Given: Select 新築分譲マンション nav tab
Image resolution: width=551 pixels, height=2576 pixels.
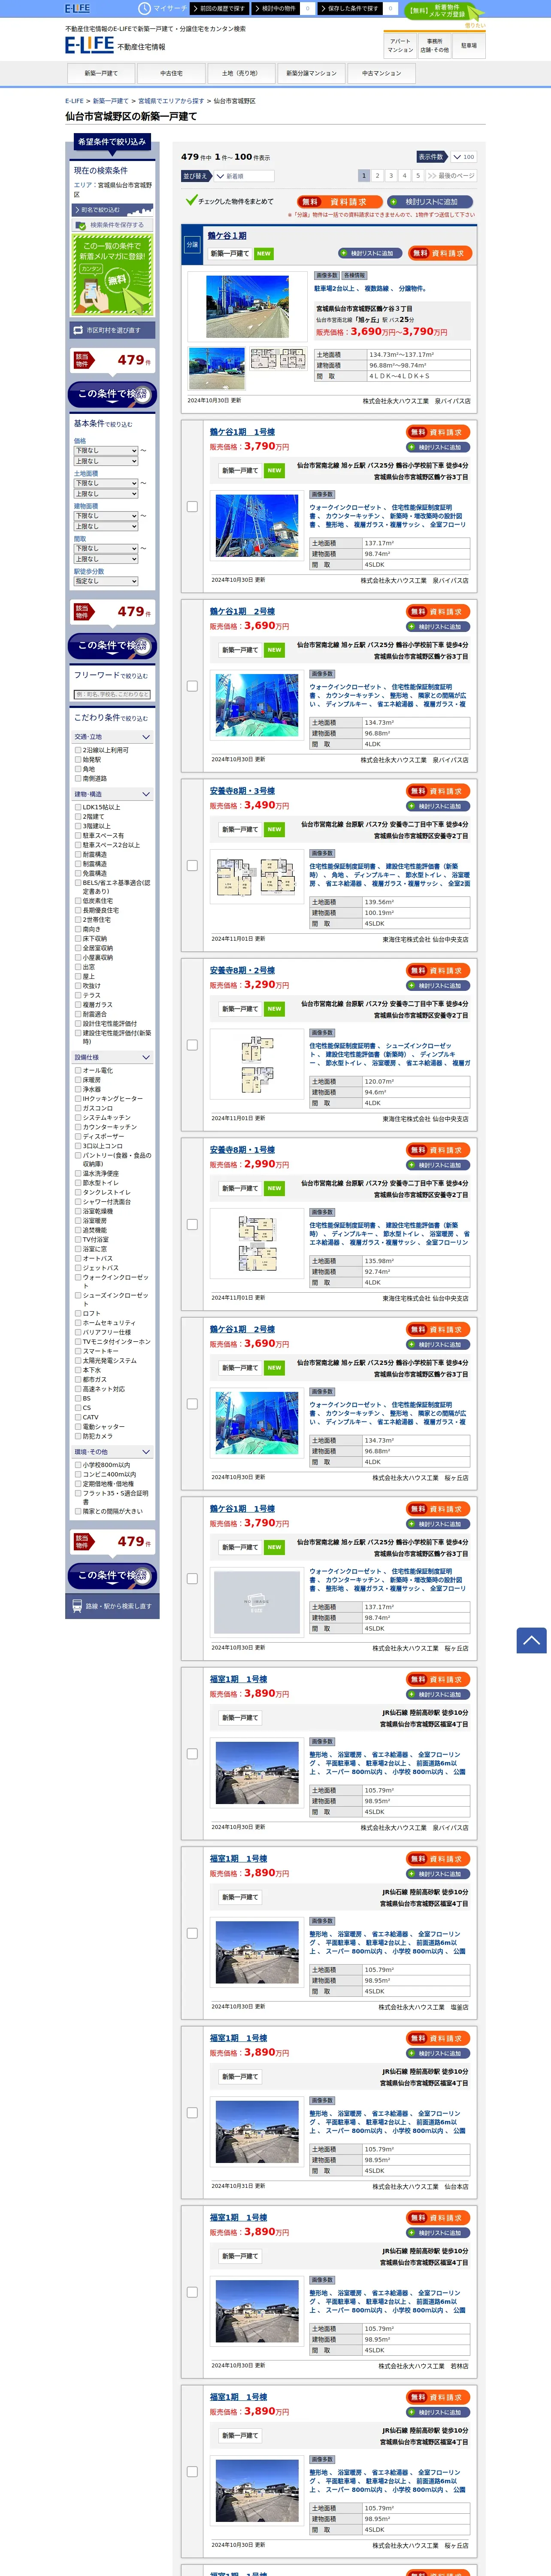Looking at the screenshot, I should tap(311, 73).
